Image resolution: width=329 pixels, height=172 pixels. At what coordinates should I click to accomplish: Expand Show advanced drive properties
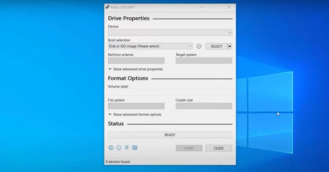(136, 69)
